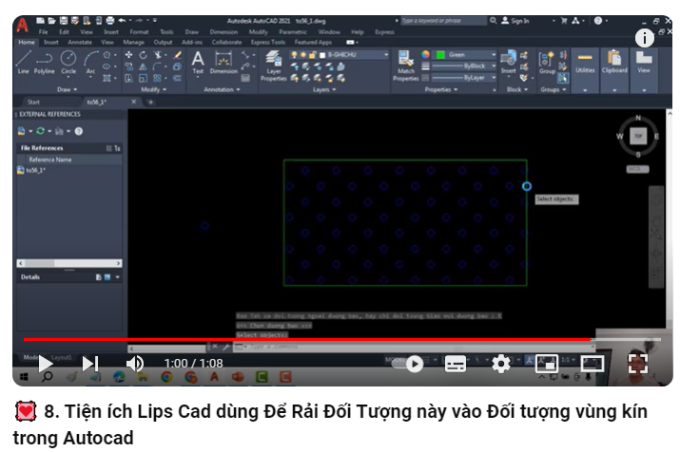Open the File menu
The width and height of the screenshot is (680, 452).
coord(43,32)
